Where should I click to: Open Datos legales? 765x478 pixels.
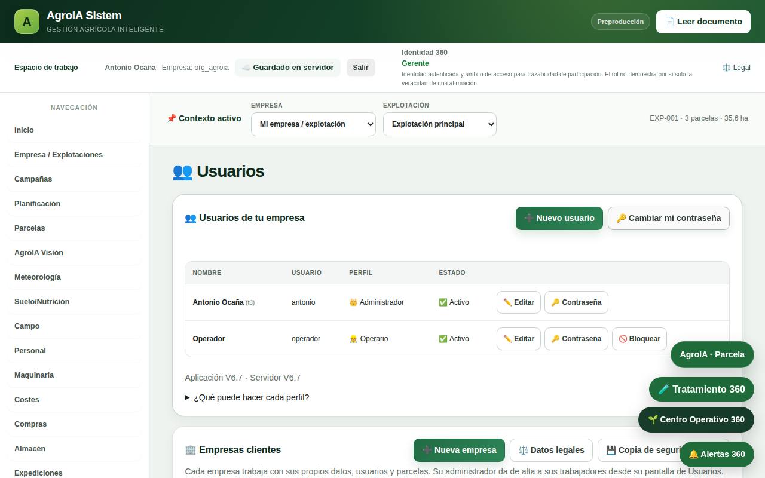[x=551, y=450]
